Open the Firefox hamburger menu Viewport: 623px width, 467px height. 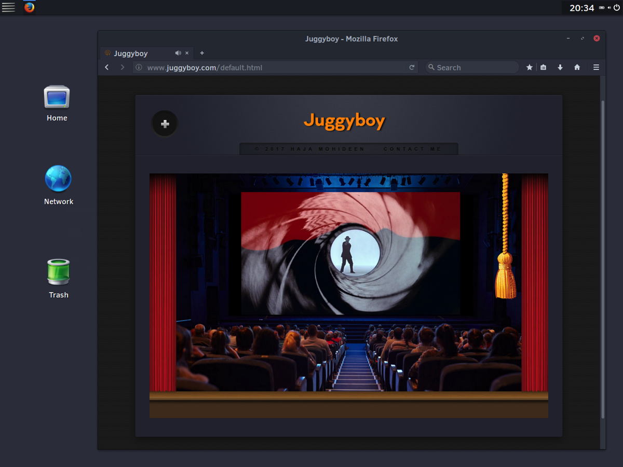[596, 67]
